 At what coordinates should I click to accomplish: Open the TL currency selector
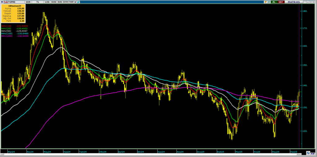[x=38, y=2]
